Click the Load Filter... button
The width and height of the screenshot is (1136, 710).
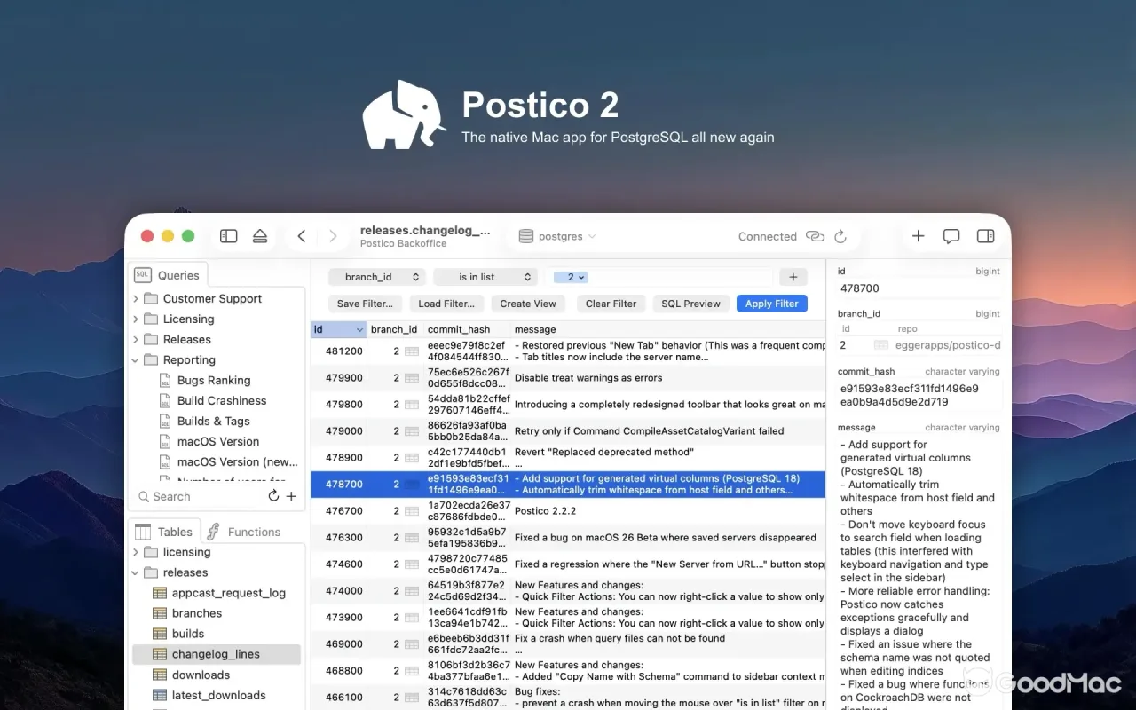[446, 304]
